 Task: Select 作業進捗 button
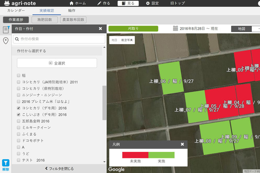16,20
